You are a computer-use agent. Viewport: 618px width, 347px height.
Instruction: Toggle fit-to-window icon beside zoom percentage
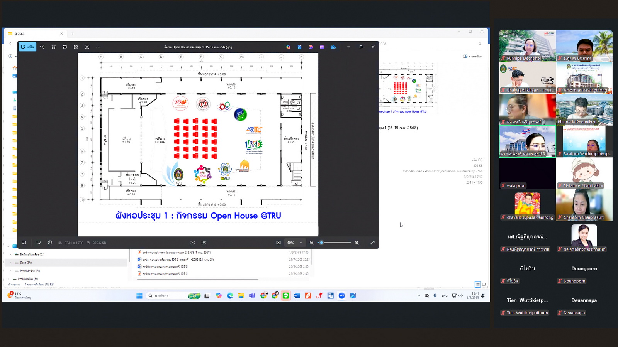pos(278,243)
